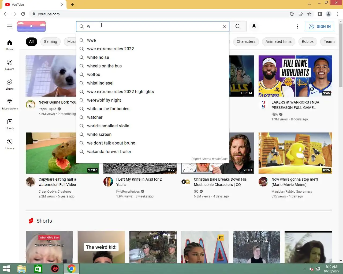
Task: Select the All filter chip
Action: click(31, 41)
